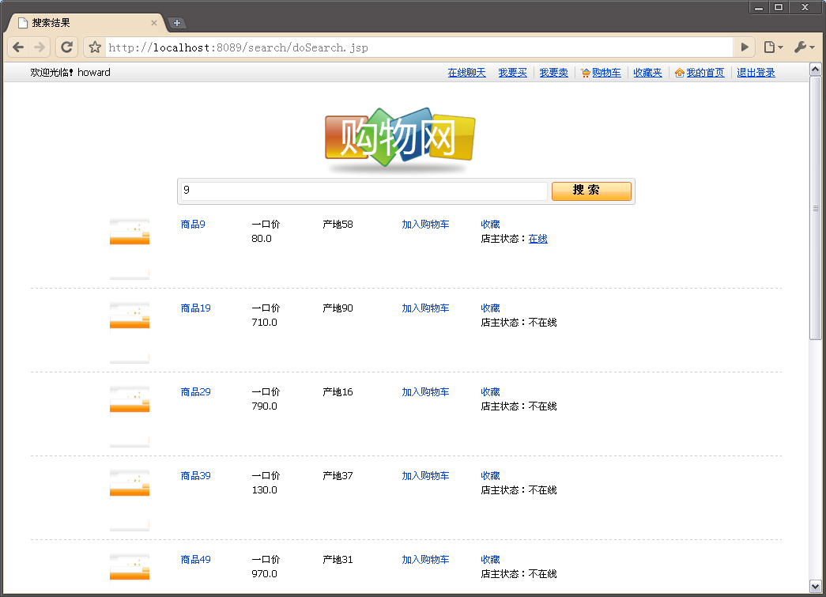Click welcome text 欢迎光临! howard
The width and height of the screenshot is (826, 597).
coord(70,73)
